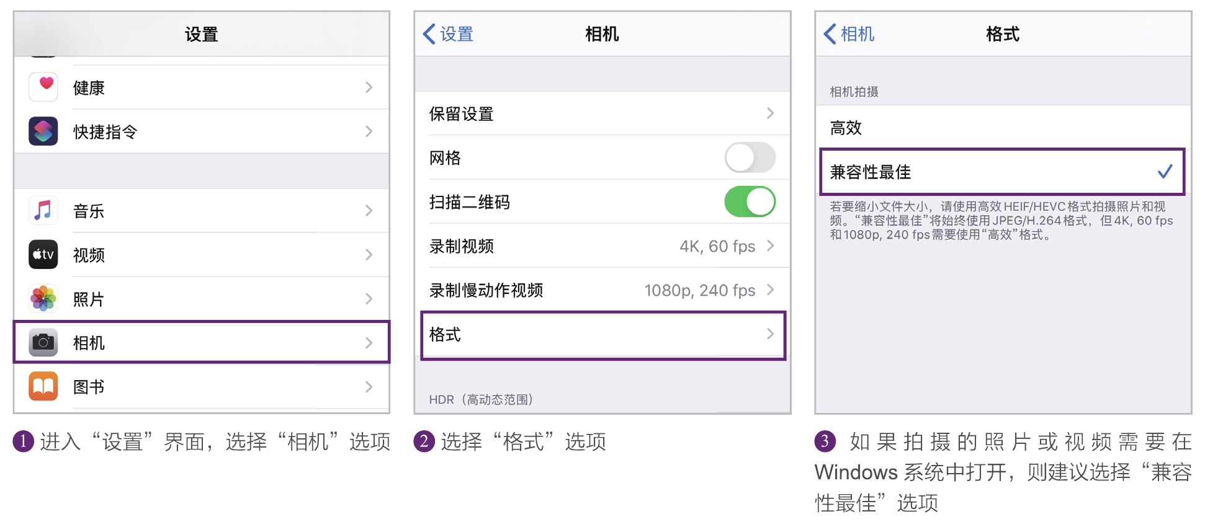
Task: Open the Shortcuts app icon
Action: coord(43,131)
